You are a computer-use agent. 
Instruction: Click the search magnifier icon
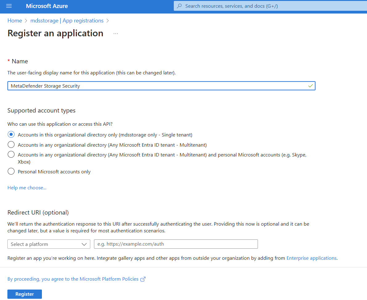point(179,6)
